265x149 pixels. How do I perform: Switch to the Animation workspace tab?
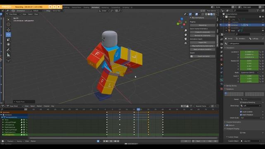coord(95,7)
